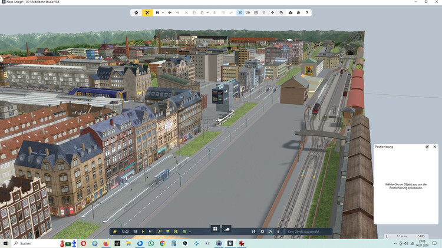
Task: Toggle the yellow edit tools button
Action: click(x=147, y=12)
